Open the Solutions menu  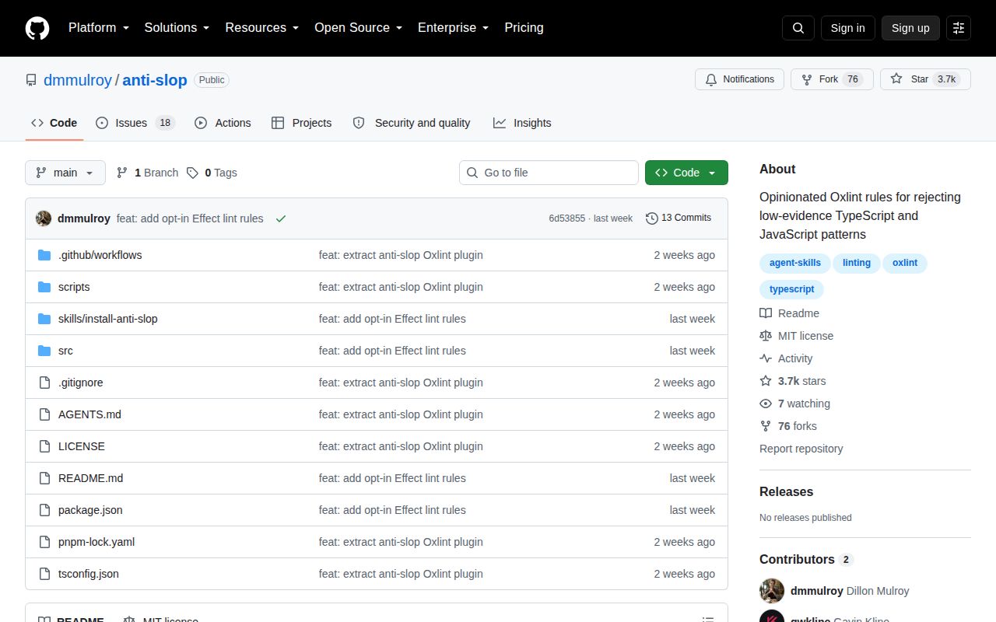point(177,28)
